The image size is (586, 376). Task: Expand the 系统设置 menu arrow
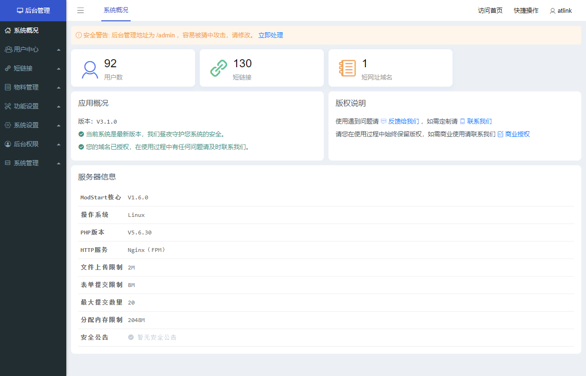[x=59, y=125]
